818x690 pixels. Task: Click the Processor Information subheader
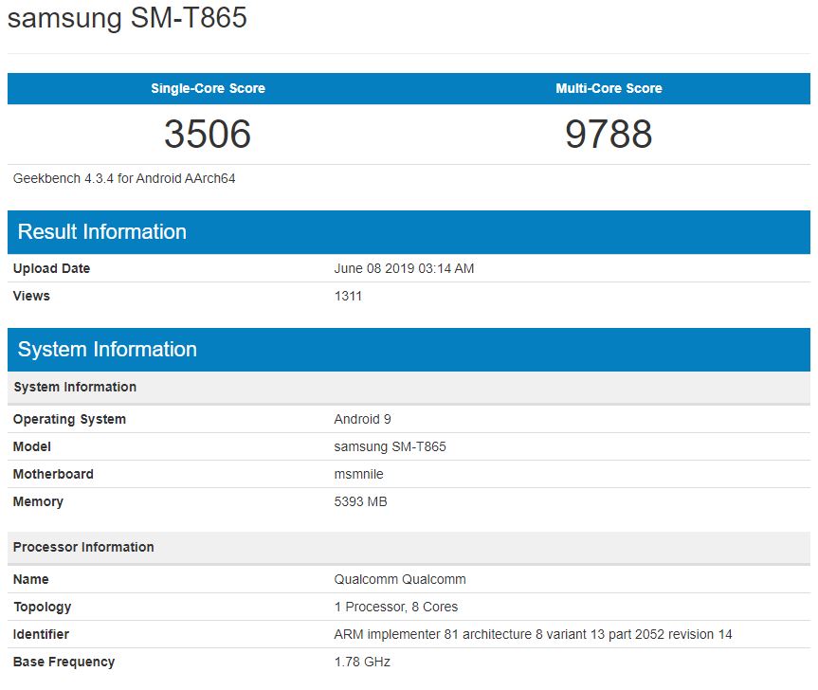[83, 547]
